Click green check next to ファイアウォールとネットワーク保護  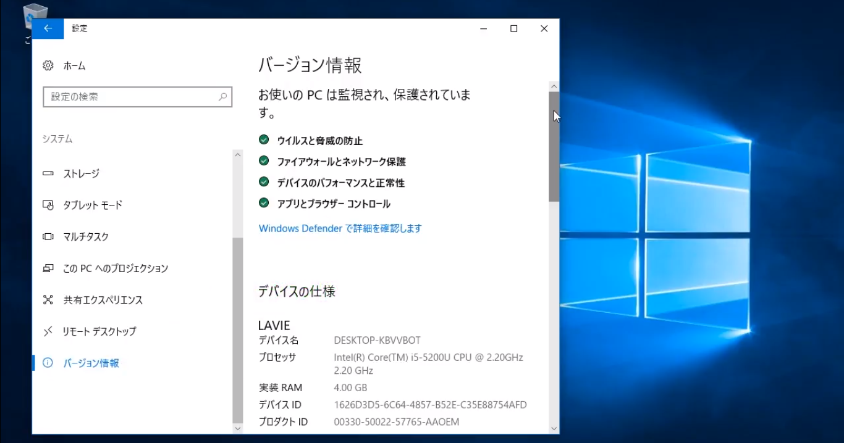[x=264, y=161]
